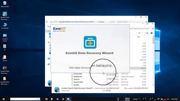
Task: Click the view layout icon in Explorer toolbar
Action: (x=139, y=33)
